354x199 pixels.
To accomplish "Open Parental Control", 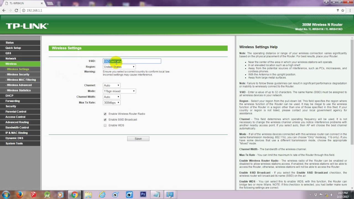I will point(20,112).
